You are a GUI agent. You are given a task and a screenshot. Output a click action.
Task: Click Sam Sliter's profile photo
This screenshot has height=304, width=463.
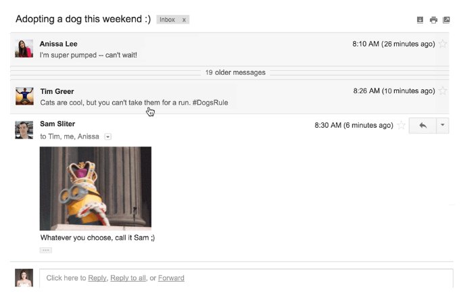pyautogui.click(x=24, y=130)
